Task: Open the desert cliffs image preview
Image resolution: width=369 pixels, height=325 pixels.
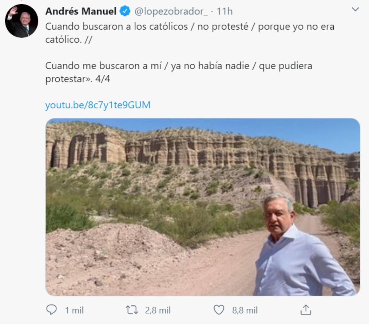Action: [203, 207]
